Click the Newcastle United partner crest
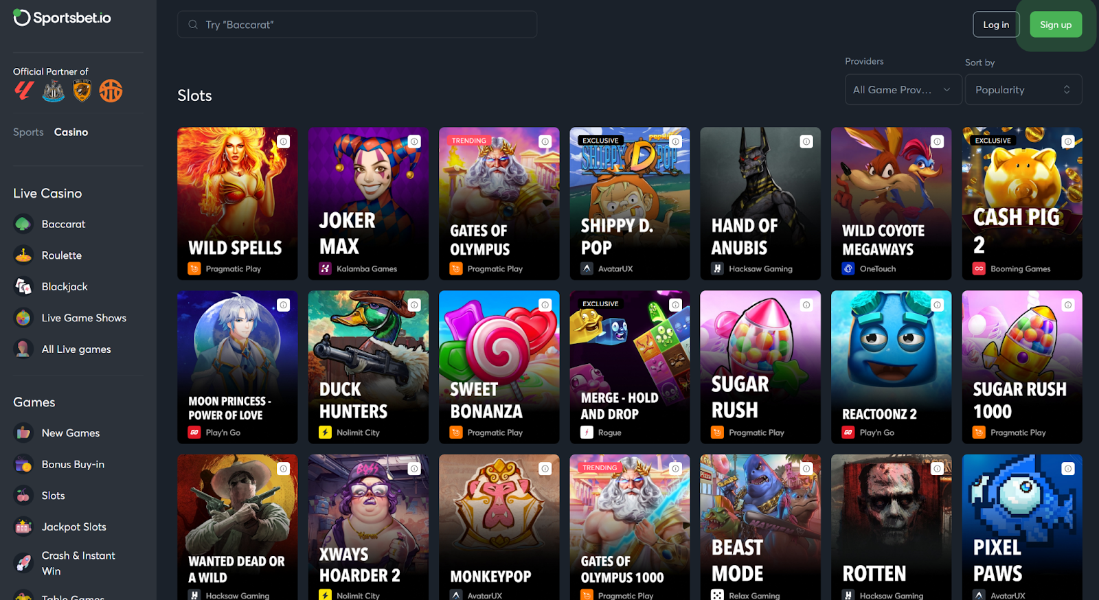The width and height of the screenshot is (1099, 600). tap(54, 91)
